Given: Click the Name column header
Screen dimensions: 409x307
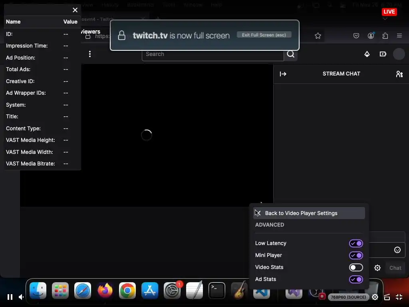Looking at the screenshot, I should [13, 22].
